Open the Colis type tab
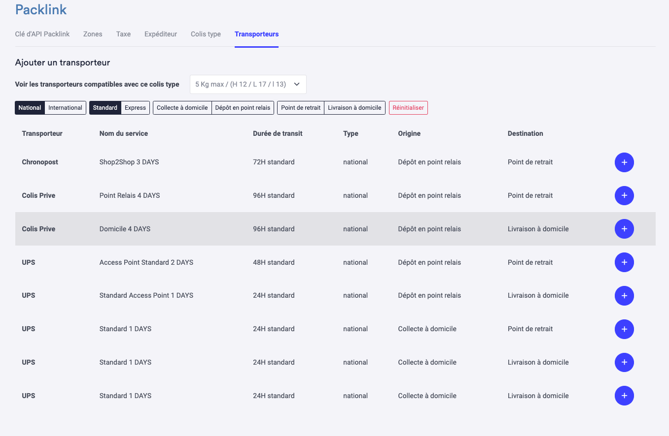Screen dimensions: 669x436 (206, 34)
